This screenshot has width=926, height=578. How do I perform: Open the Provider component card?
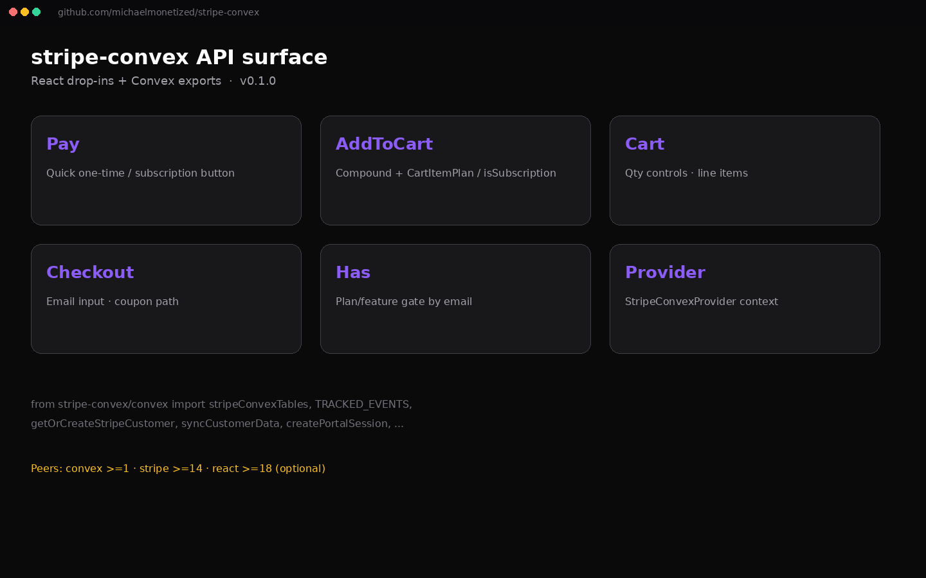pyautogui.click(x=745, y=299)
